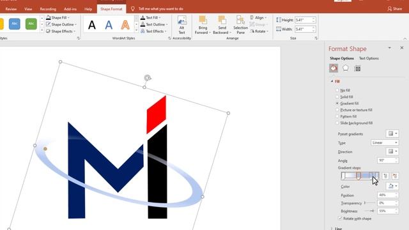
Task: Select Size & Properties icon
Action: pyautogui.click(x=357, y=68)
